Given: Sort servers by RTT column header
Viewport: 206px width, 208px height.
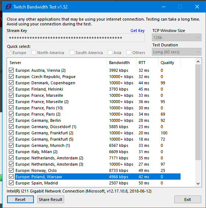Looking at the screenshot, I should [147, 63].
